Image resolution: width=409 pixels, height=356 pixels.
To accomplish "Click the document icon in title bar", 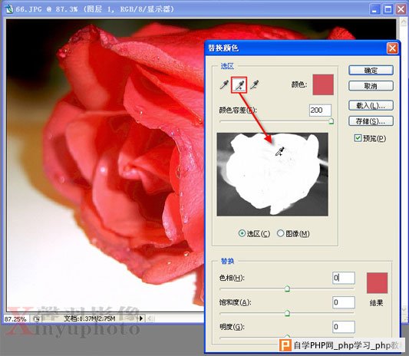I will click(x=9, y=9).
